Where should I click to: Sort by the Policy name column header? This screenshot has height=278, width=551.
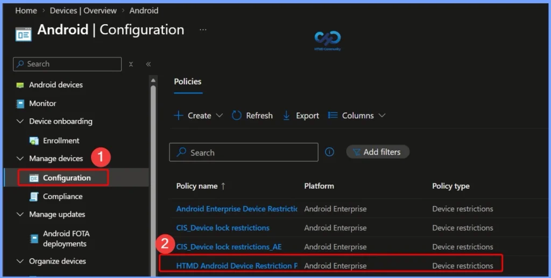pyautogui.click(x=197, y=187)
